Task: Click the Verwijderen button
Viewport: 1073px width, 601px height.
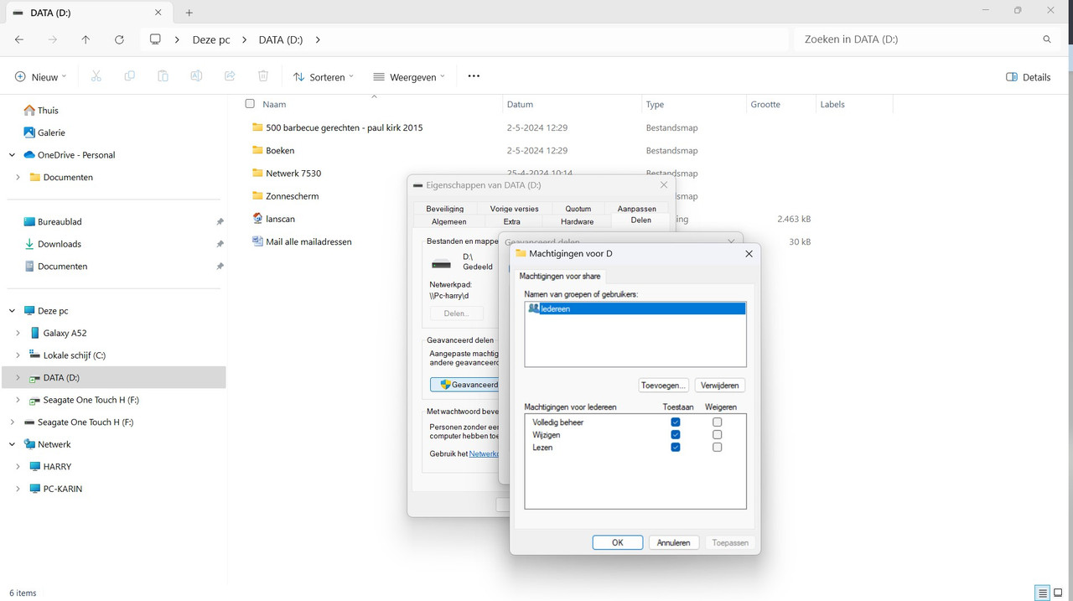Action: 720,386
